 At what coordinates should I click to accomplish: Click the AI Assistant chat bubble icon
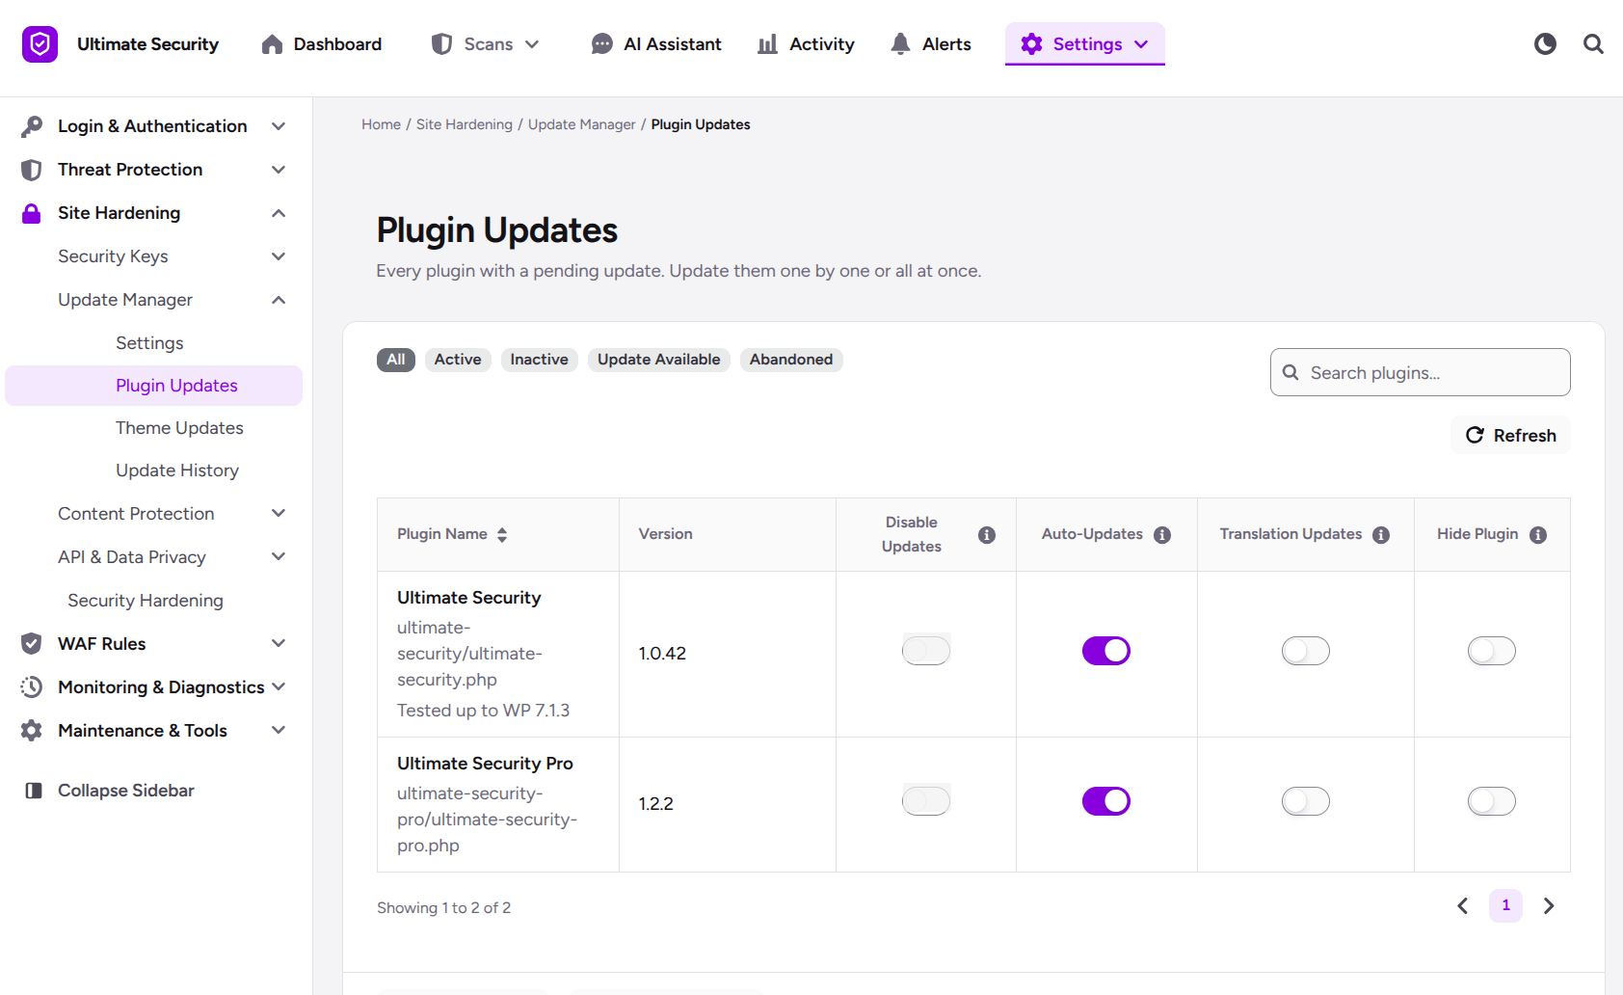coord(602,44)
